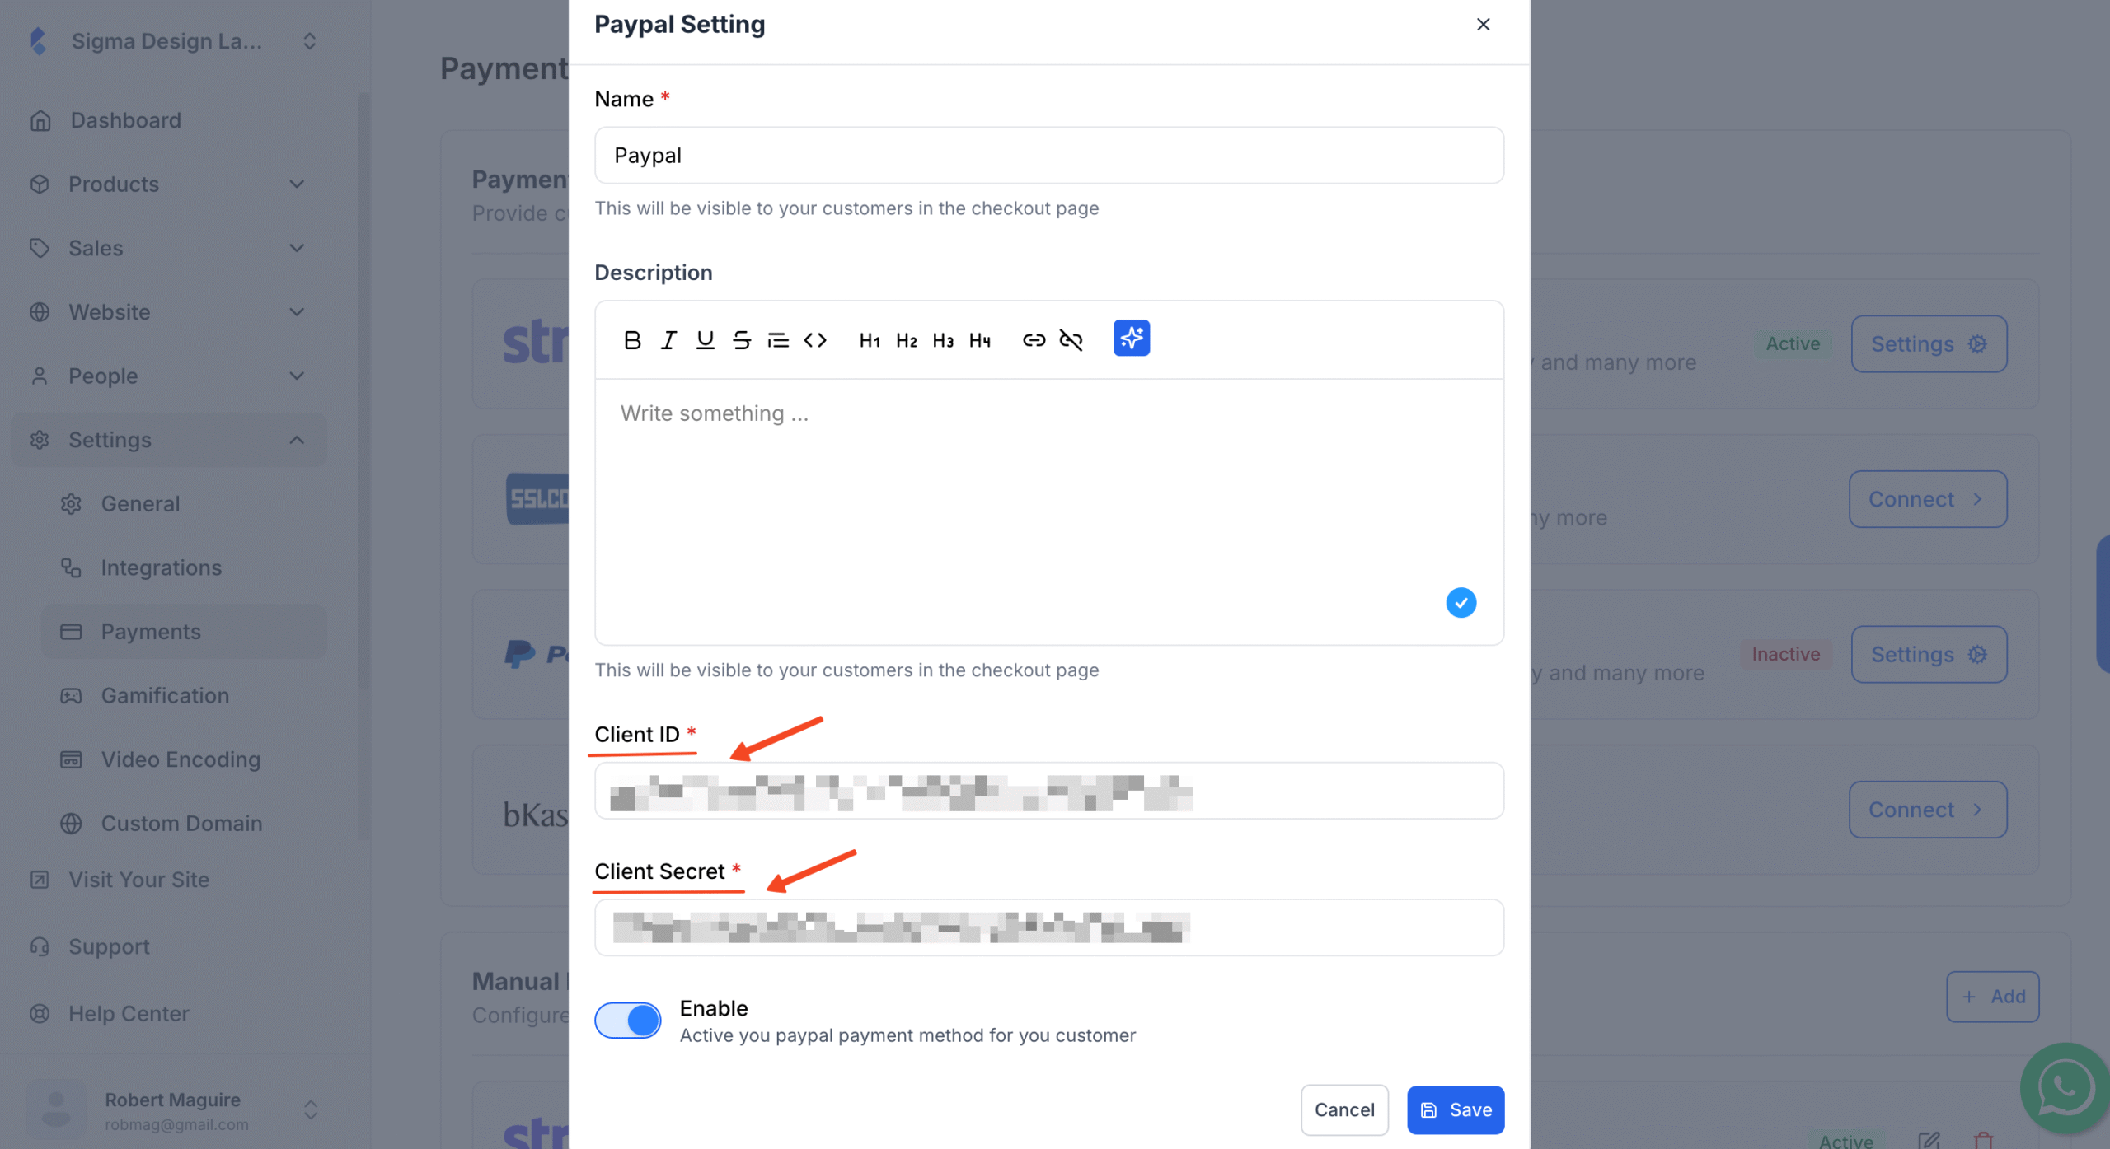The width and height of the screenshot is (2110, 1149).
Task: Save the Paypal settings
Action: coord(1456,1109)
